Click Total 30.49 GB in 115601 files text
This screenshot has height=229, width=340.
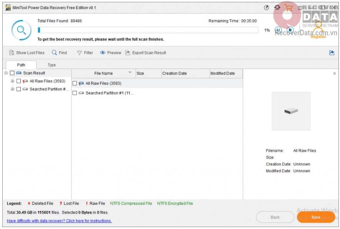click(33, 212)
